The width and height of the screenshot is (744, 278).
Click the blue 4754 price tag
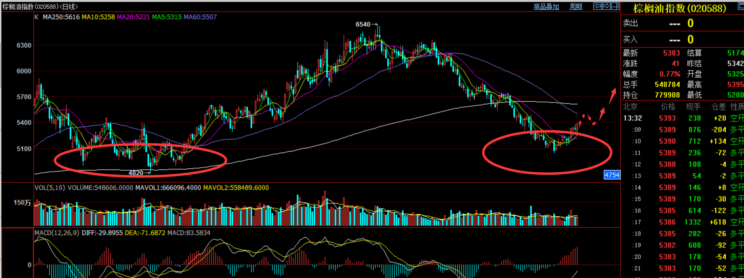pos(612,175)
